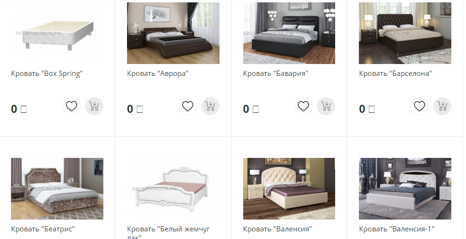Add Бавария bed to shopping cart
466x239 pixels.
coord(326,106)
